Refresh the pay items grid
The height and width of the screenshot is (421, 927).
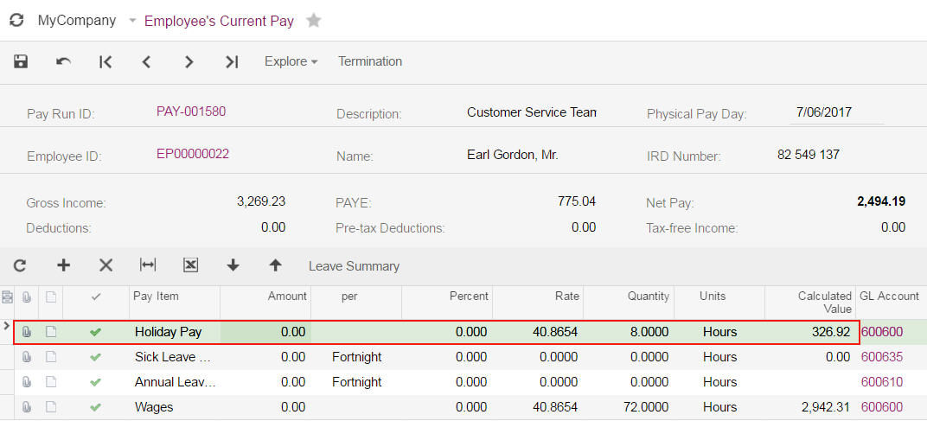coord(20,266)
